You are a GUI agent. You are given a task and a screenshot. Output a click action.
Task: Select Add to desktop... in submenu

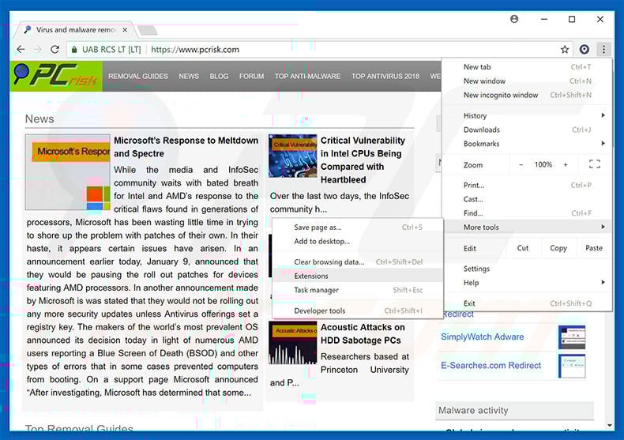click(358, 241)
